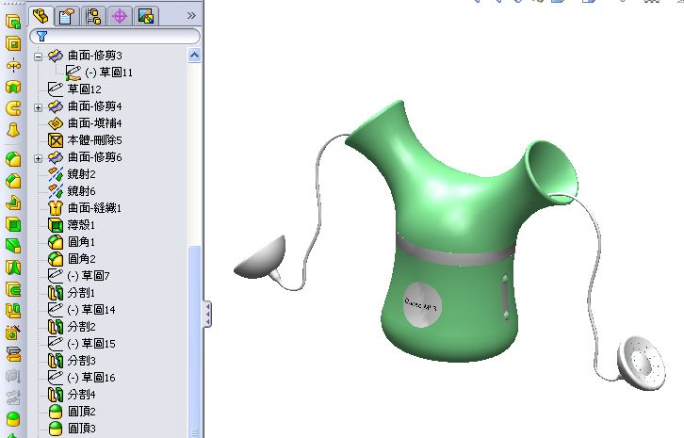The width and height of the screenshot is (684, 438).
Task: Click the 草圖12 sketch icon
Action: click(56, 89)
